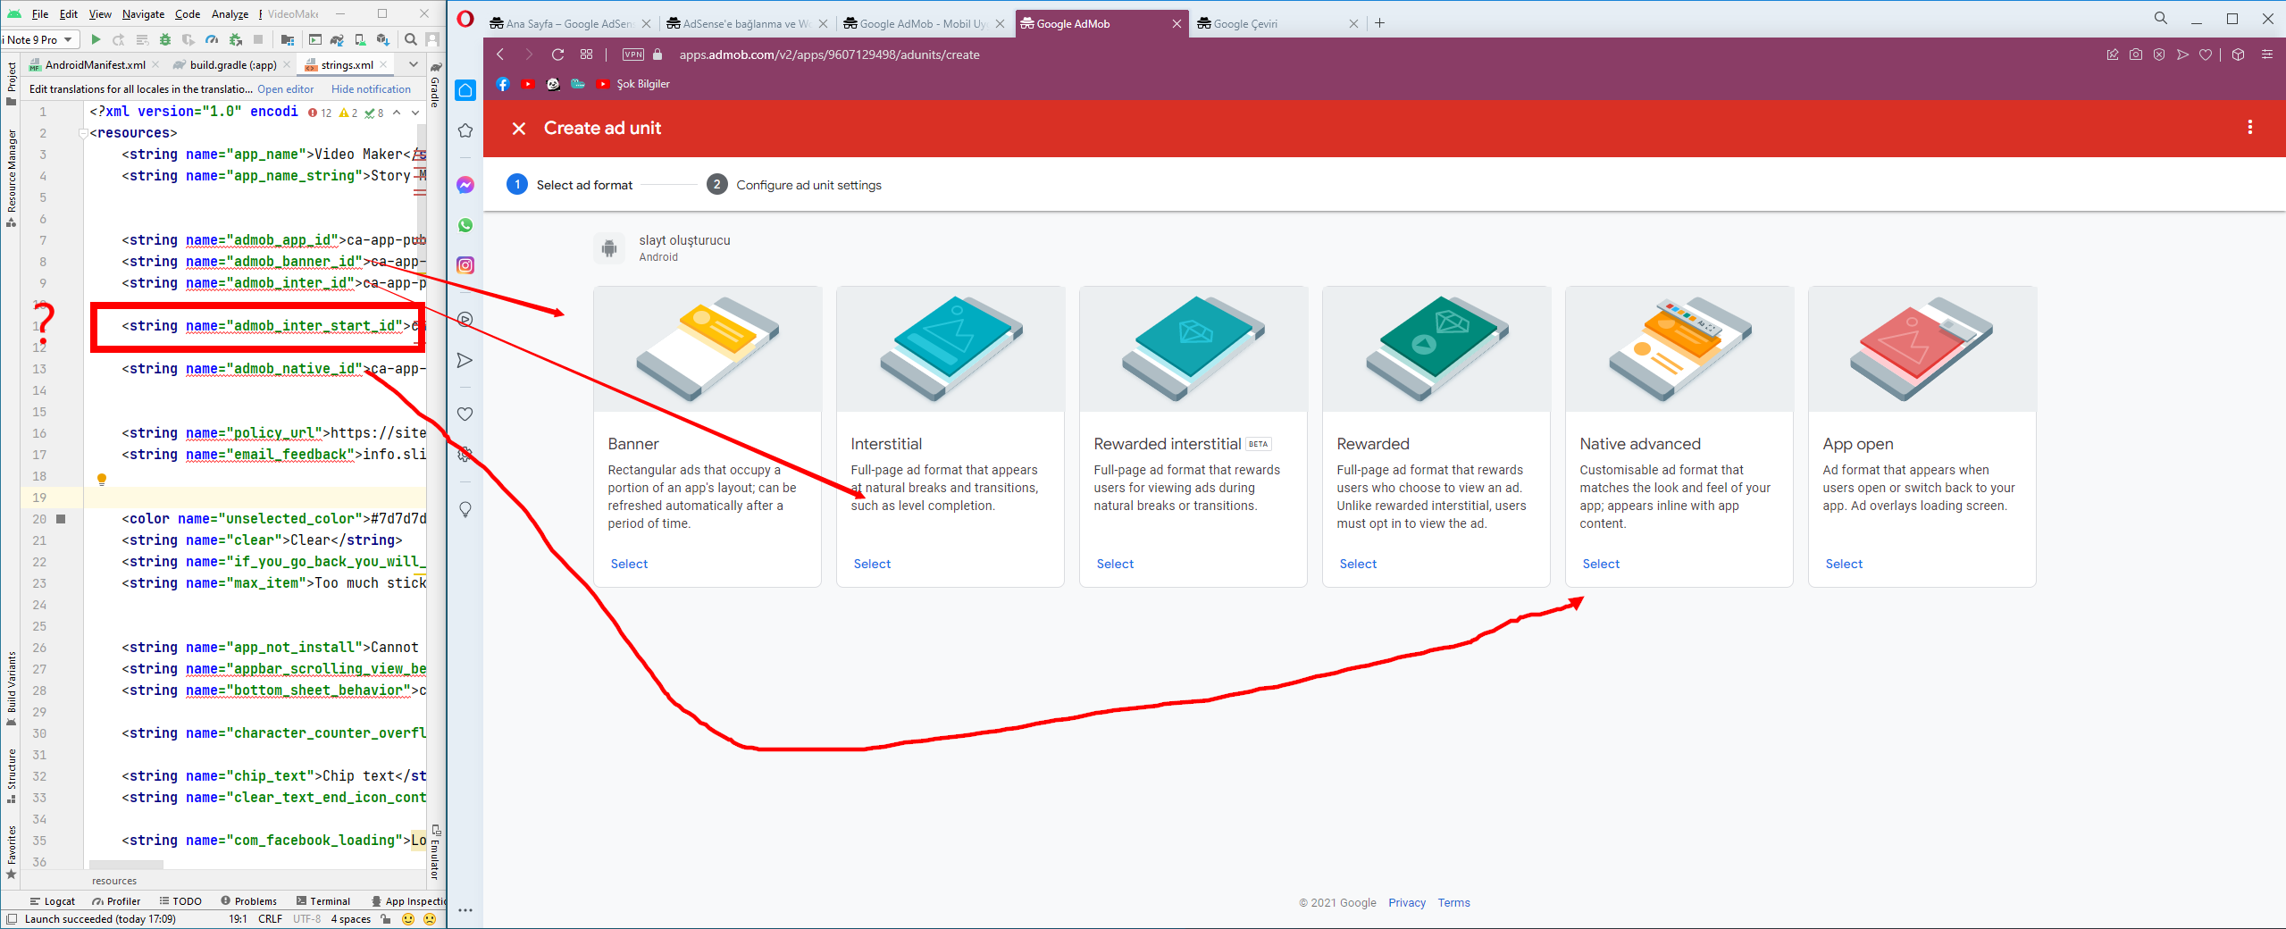This screenshot has height=929, width=2286.
Task: Collapse the resources tag fold marker
Action: [x=83, y=133]
